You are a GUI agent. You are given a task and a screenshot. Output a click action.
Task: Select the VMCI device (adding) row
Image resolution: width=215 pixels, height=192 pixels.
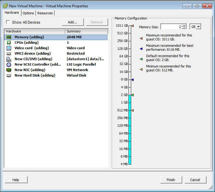tap(56, 54)
